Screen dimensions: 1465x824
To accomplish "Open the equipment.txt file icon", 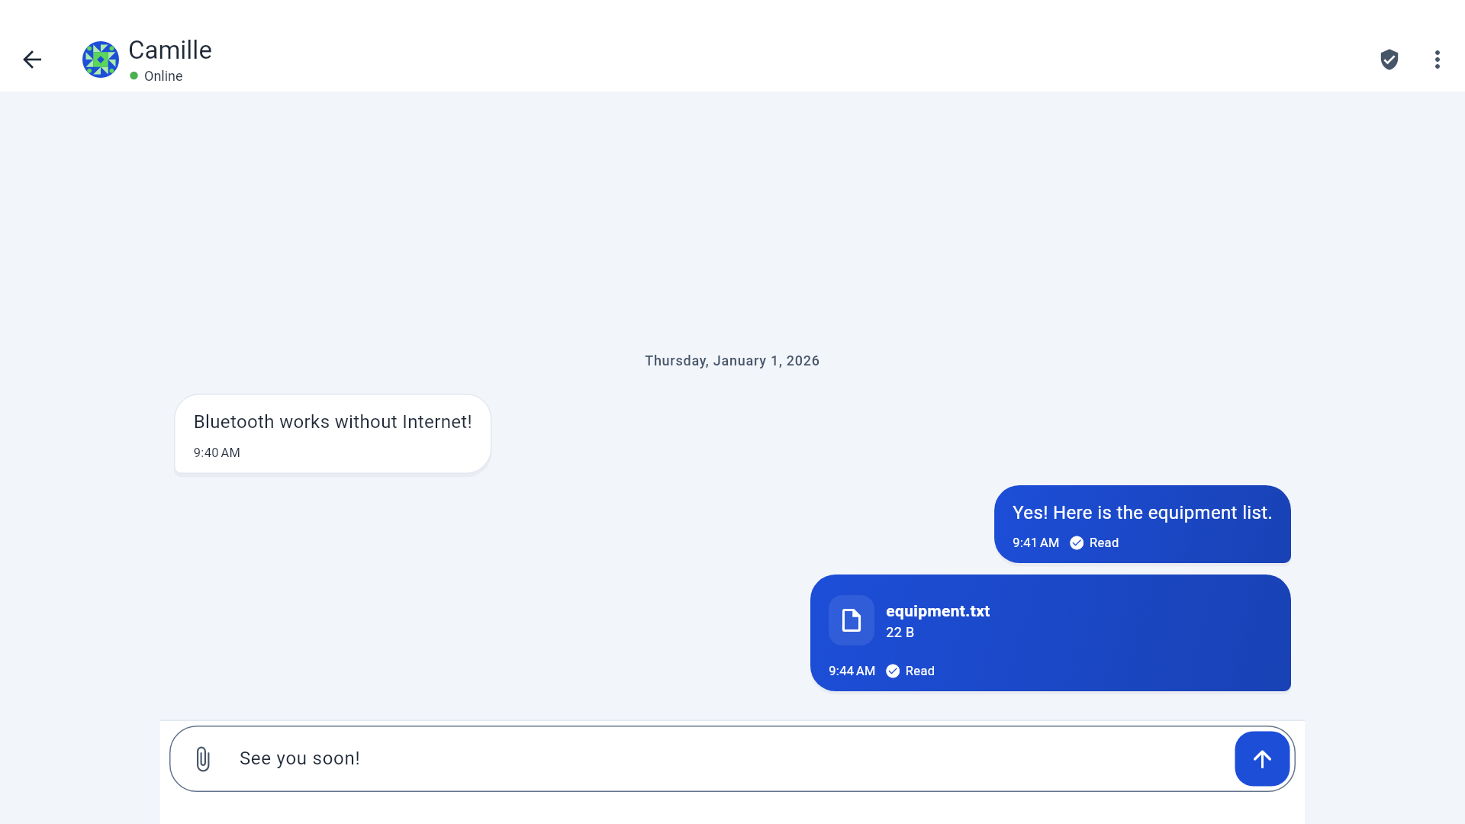I will 852,620.
